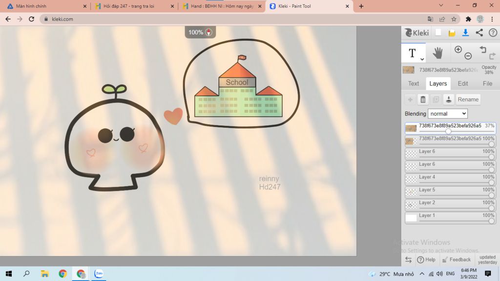Select the Hand pan tool
Screen dimensions: 500x281
click(x=438, y=53)
